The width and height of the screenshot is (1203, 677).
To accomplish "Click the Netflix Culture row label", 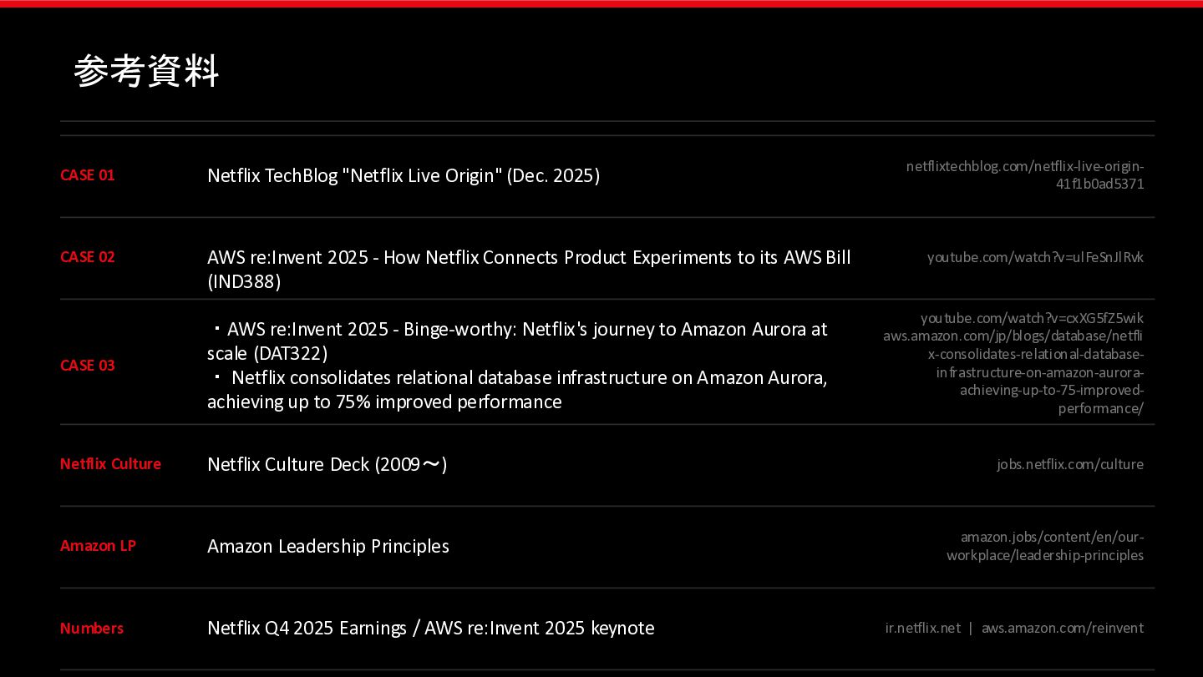I will coord(110,464).
